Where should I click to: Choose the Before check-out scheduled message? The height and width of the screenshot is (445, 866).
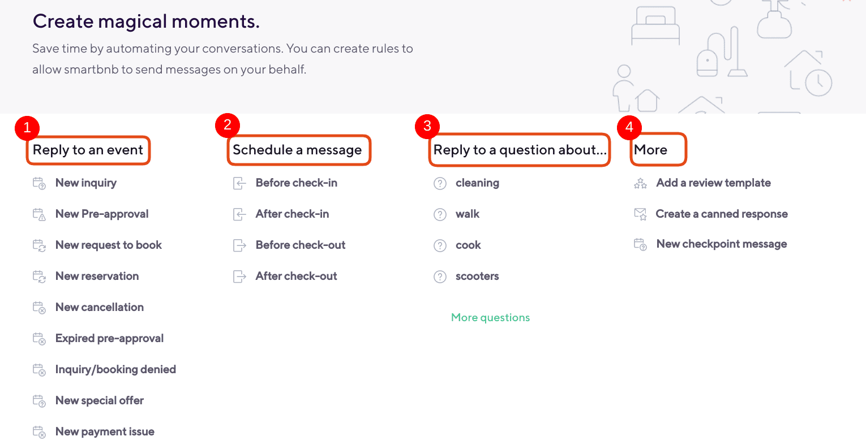coord(300,245)
